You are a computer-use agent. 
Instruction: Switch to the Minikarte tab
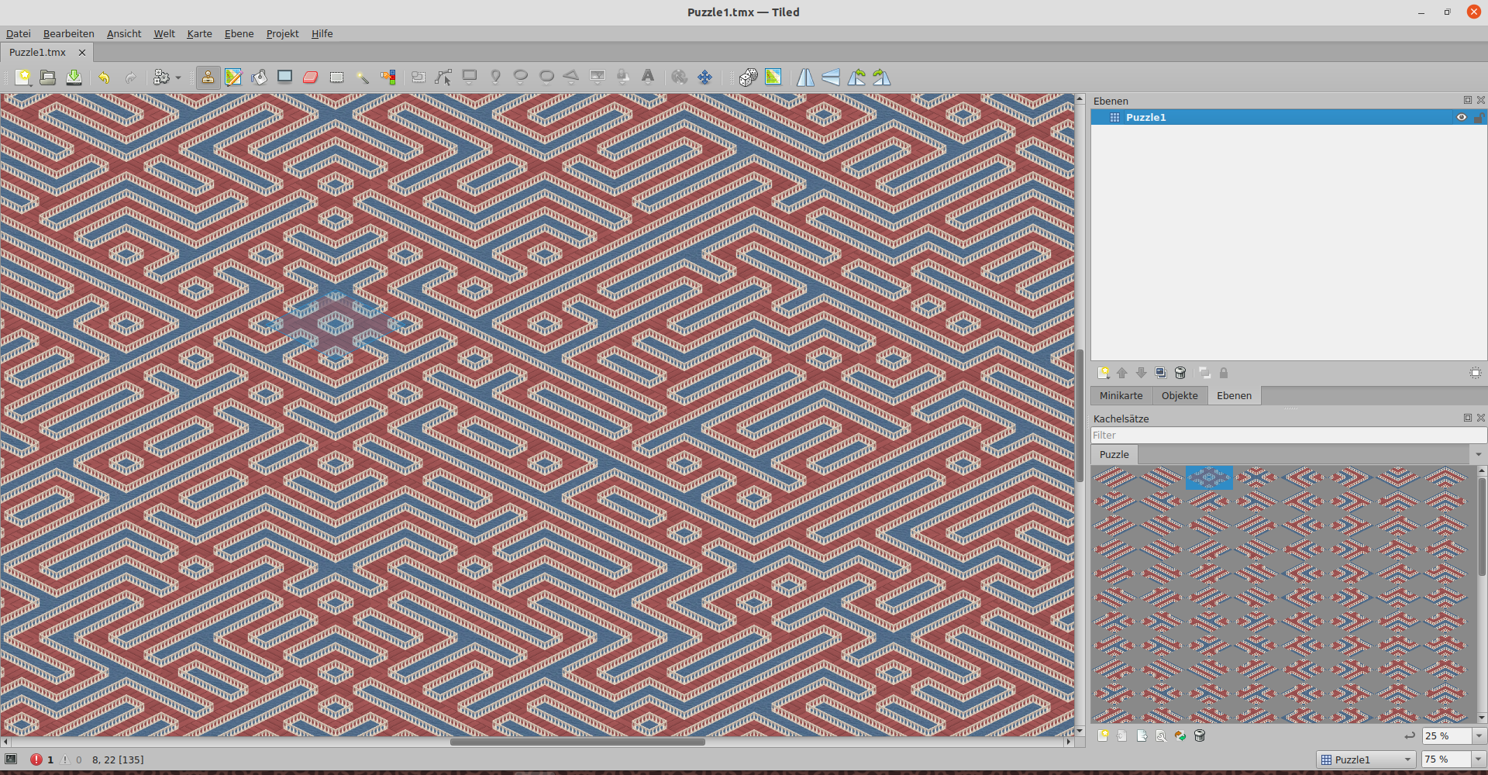point(1121,395)
